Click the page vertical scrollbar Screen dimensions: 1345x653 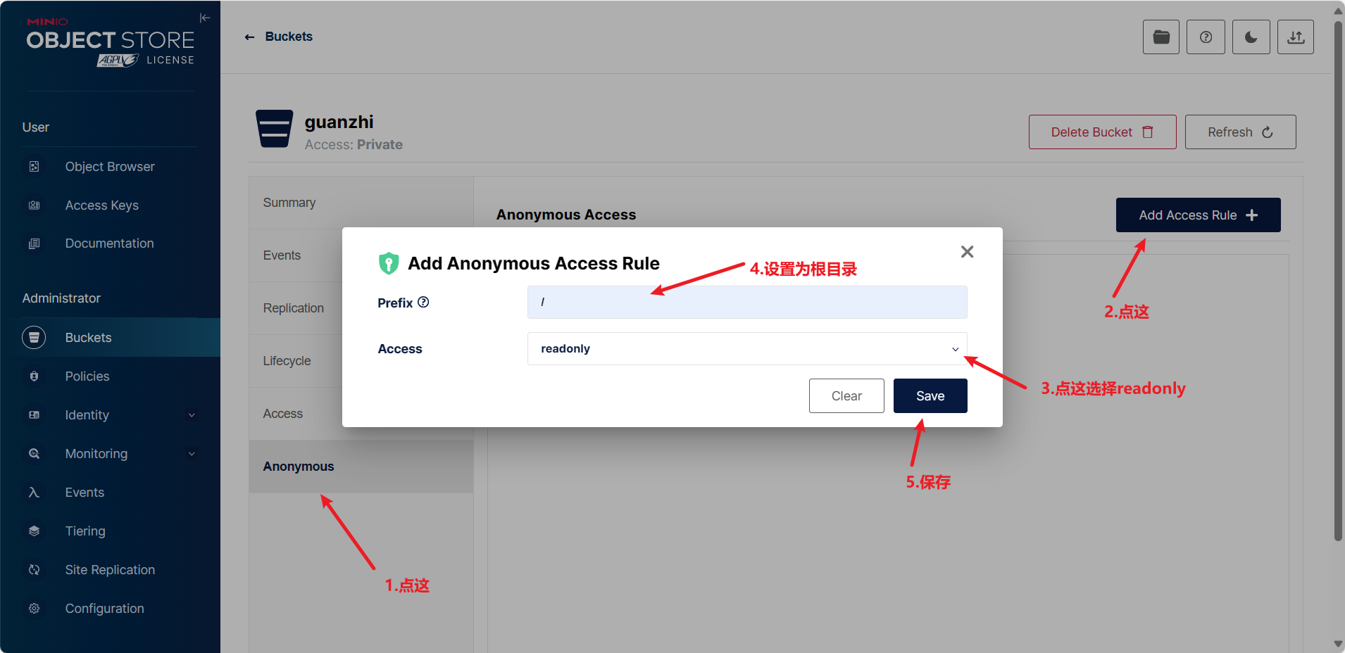tap(1338, 281)
